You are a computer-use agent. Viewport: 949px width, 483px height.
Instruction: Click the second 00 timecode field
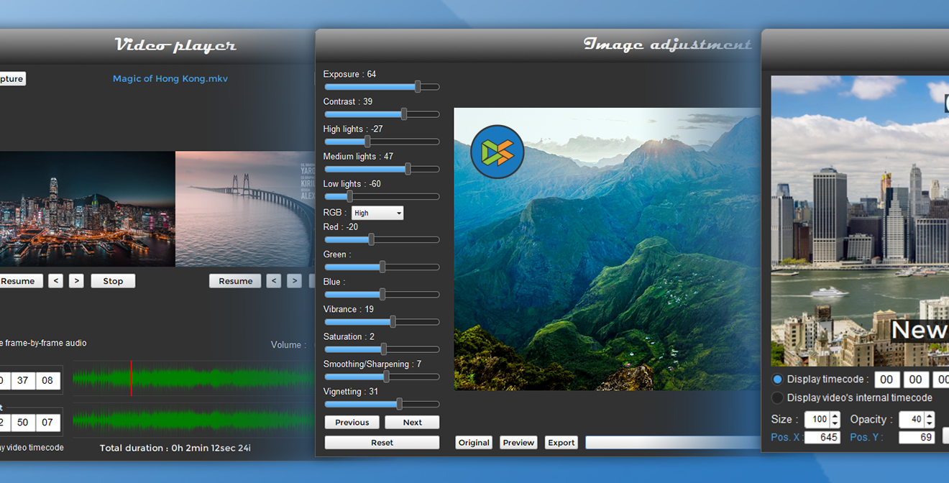tap(916, 379)
